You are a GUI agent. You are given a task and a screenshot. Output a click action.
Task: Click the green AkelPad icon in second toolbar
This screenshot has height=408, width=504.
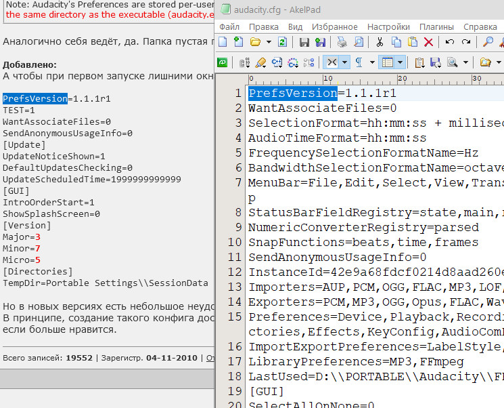point(223,62)
